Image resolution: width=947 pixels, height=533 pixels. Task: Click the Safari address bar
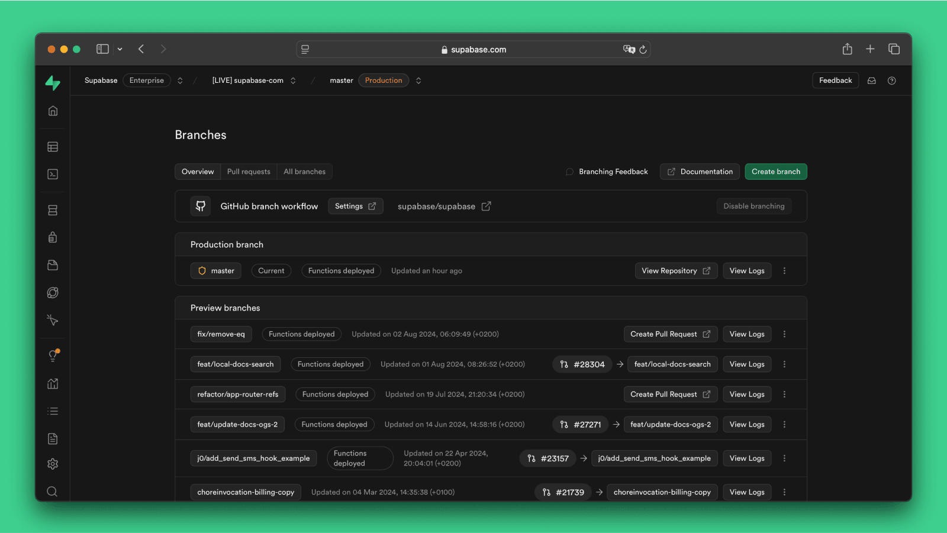474,50
